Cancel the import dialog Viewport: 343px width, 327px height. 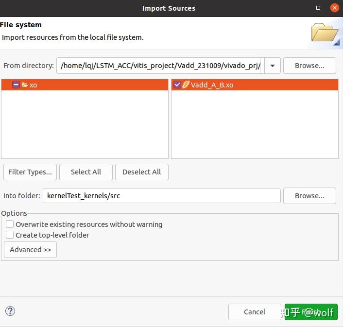coord(255,312)
